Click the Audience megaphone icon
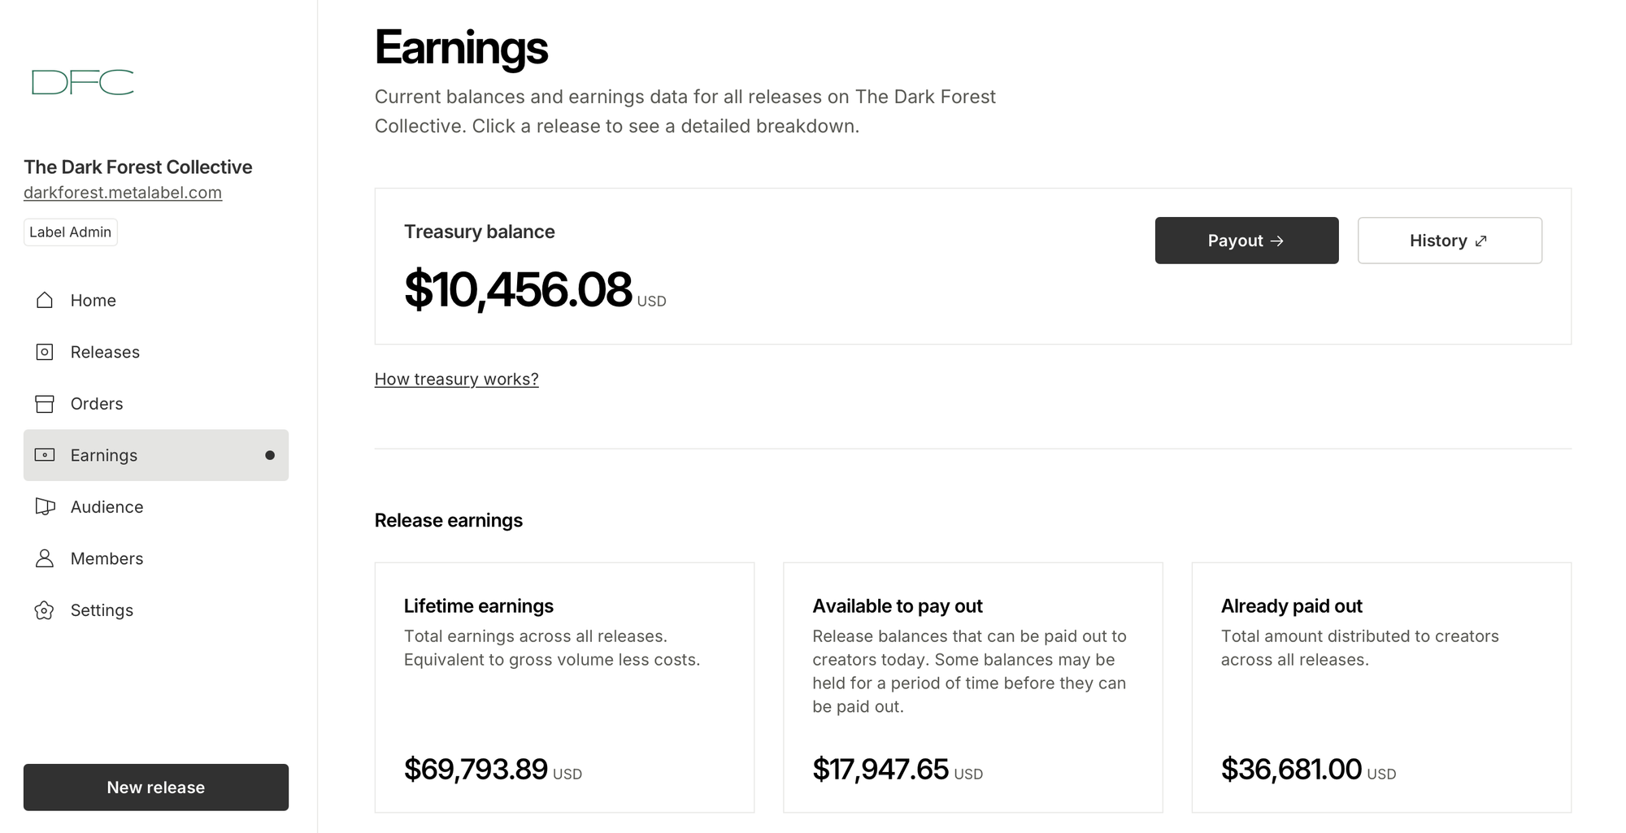This screenshot has width=1626, height=833. click(x=45, y=507)
